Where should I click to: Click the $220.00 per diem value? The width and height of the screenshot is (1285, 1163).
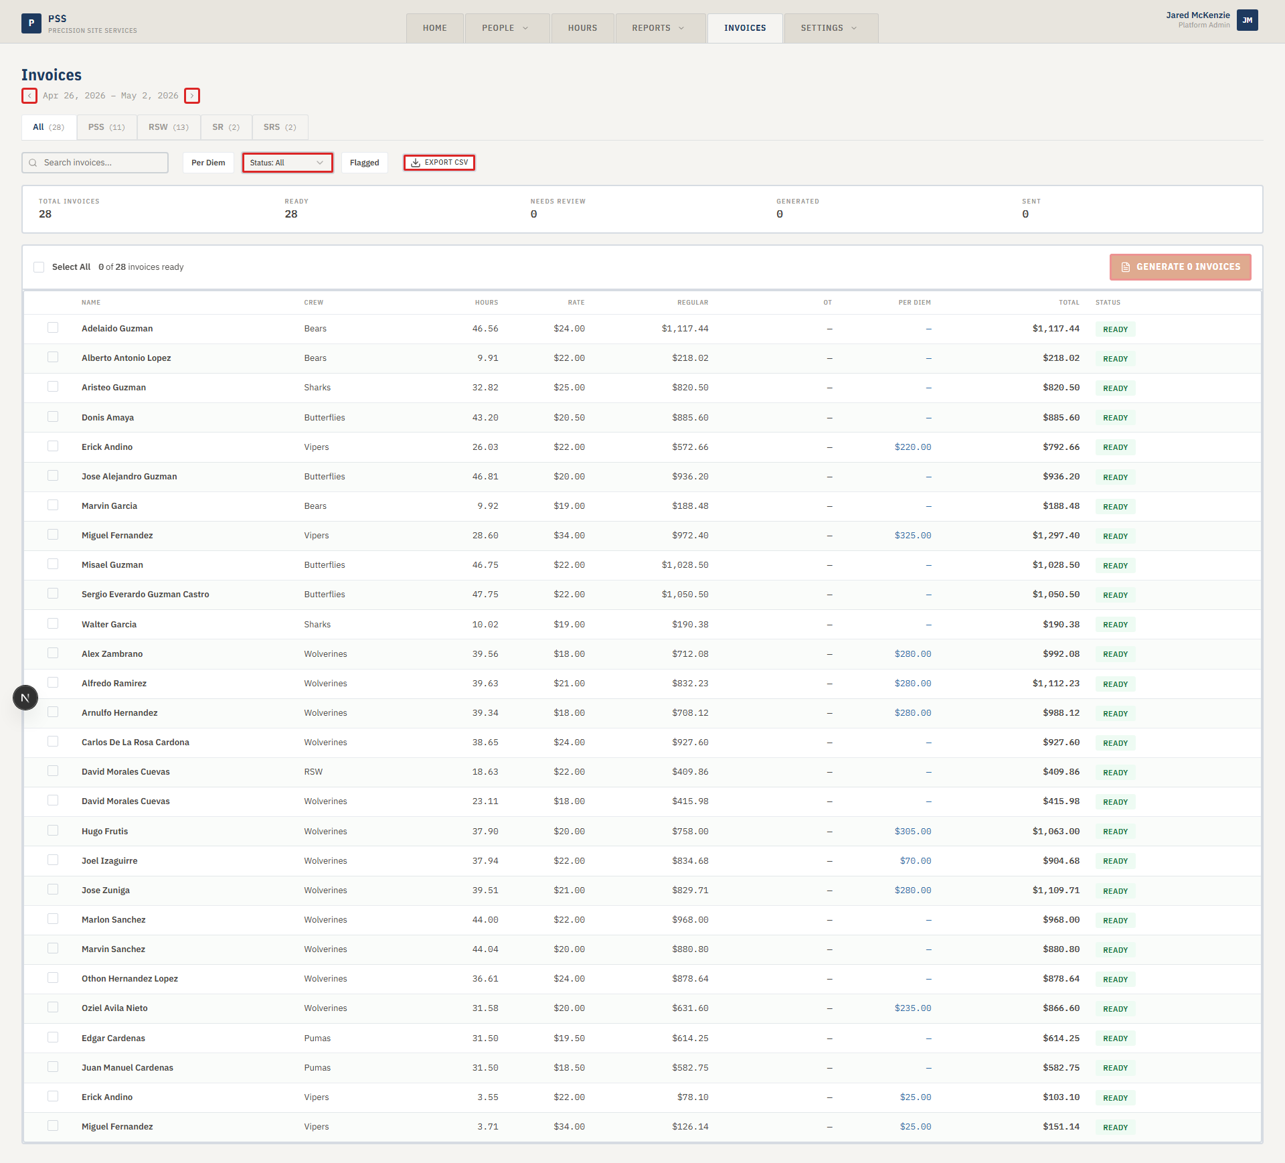coord(913,447)
